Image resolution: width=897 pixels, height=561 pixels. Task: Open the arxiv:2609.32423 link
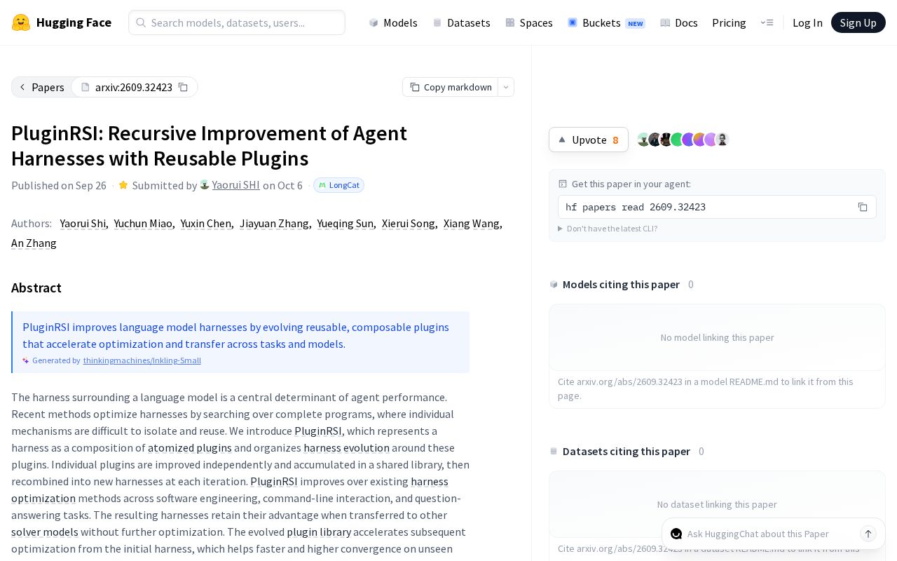click(x=127, y=87)
